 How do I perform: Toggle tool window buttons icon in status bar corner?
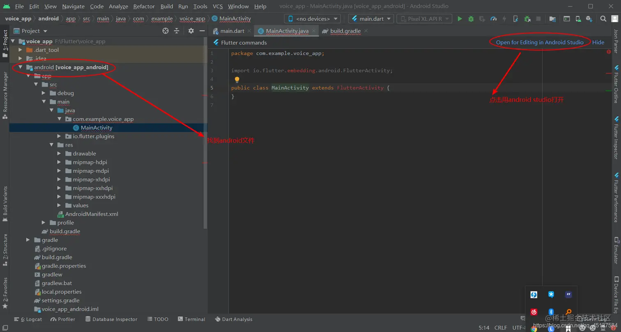tap(5, 327)
